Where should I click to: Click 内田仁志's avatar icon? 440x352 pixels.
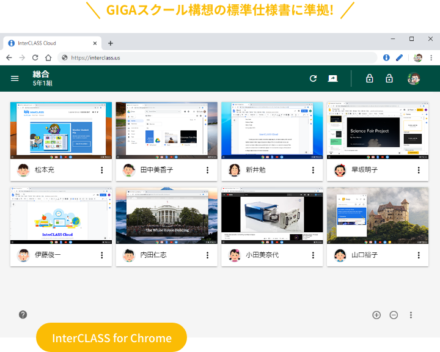[x=129, y=255]
